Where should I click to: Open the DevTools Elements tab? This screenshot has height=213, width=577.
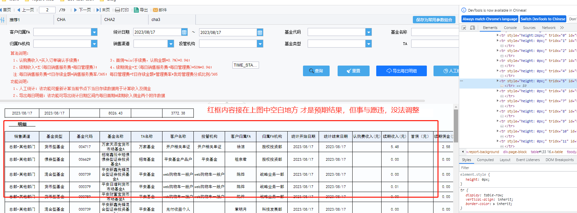click(490, 28)
